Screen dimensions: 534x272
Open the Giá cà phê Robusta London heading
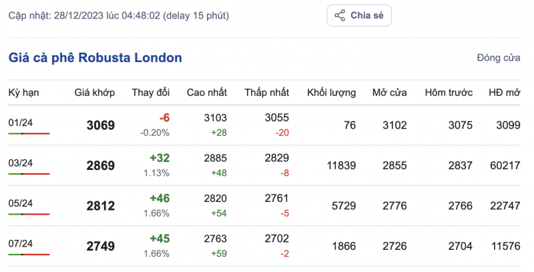(95, 58)
